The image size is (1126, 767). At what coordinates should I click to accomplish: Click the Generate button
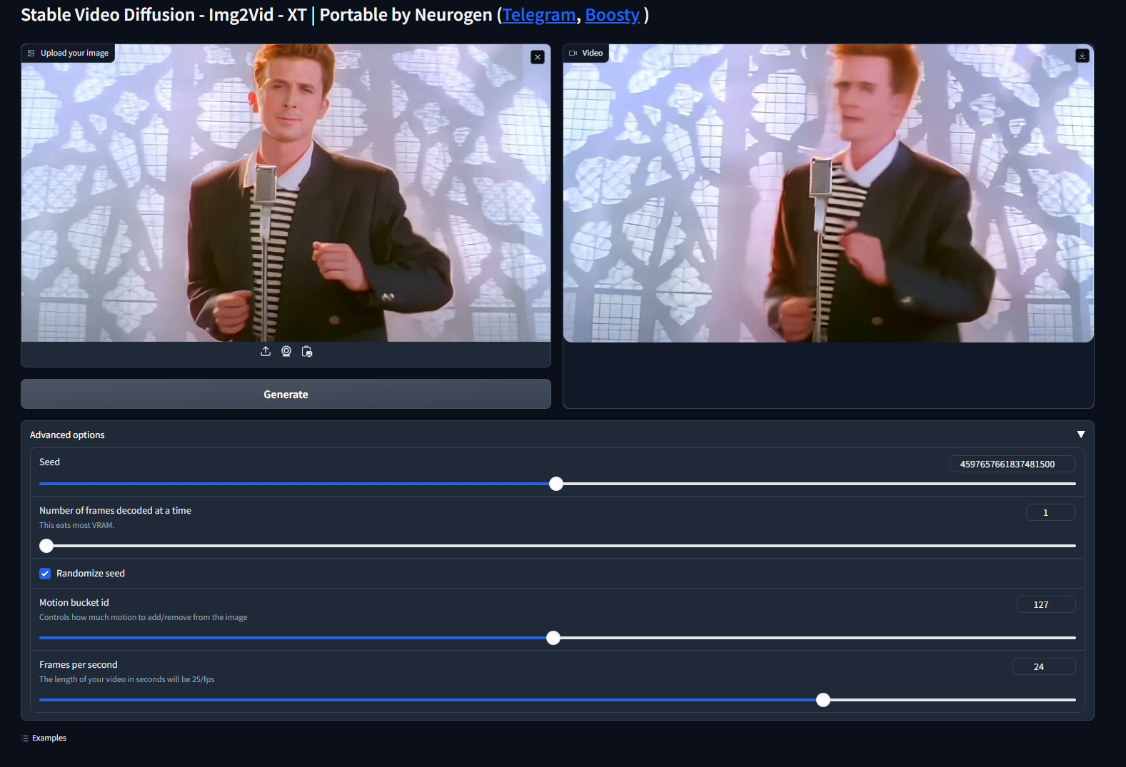point(286,394)
